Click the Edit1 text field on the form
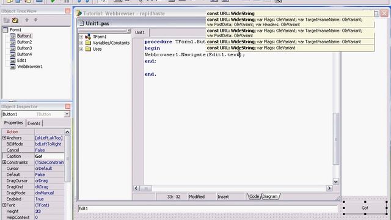The height and width of the screenshot is (220, 391). click(208, 208)
